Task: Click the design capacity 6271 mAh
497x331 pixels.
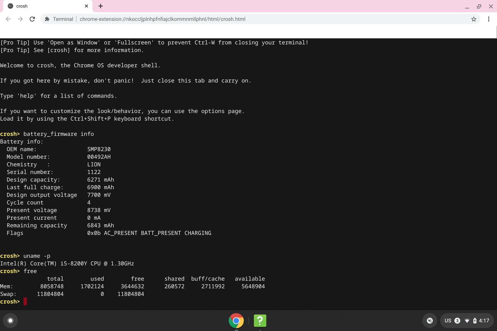Action: [x=101, y=180]
